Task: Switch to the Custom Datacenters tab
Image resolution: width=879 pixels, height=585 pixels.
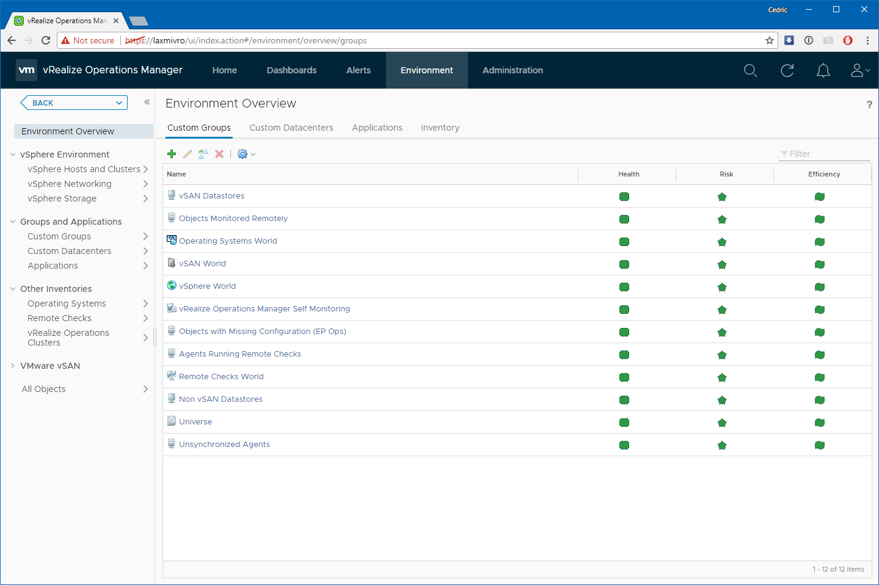Action: (x=291, y=128)
